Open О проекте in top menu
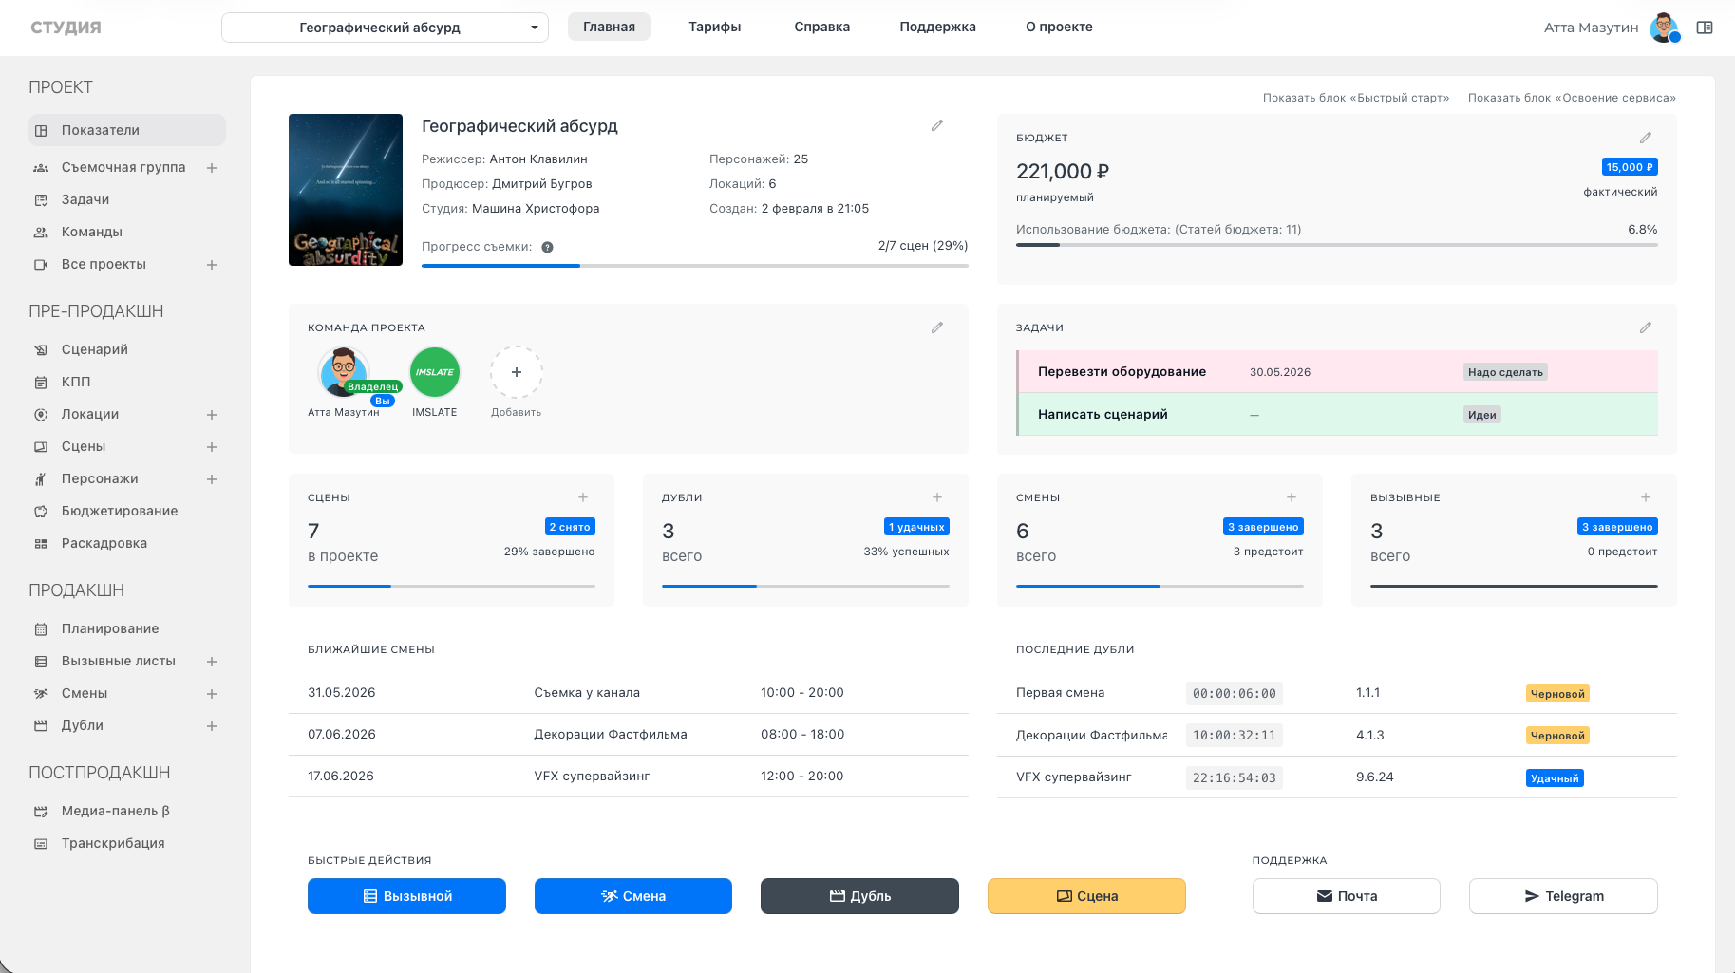 [1059, 27]
